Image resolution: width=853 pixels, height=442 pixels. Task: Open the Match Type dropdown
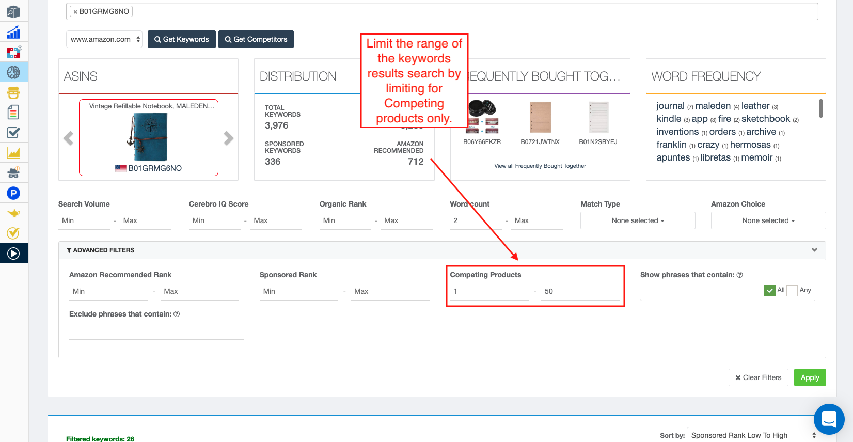[x=637, y=220]
